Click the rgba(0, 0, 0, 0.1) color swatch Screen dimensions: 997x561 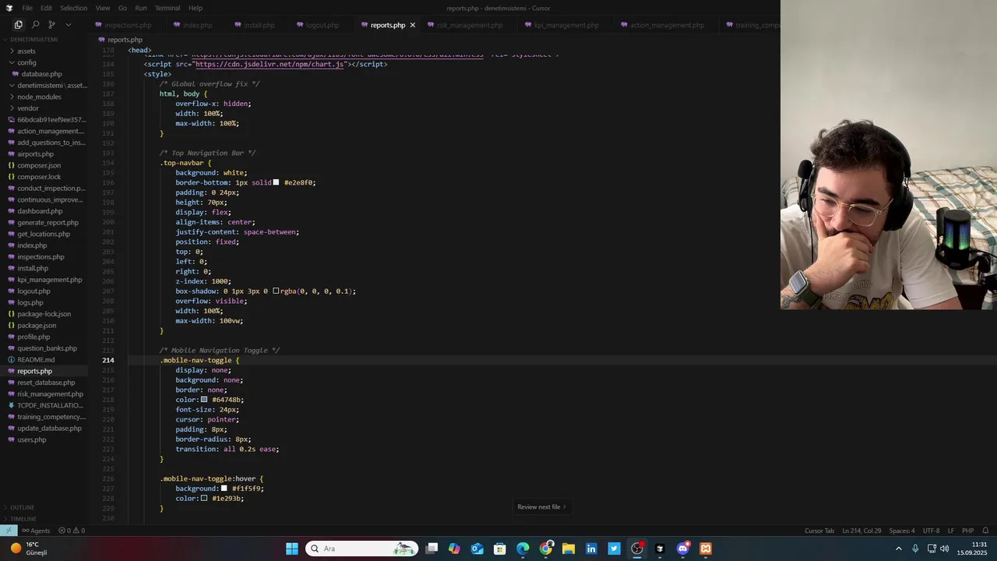[x=276, y=291]
